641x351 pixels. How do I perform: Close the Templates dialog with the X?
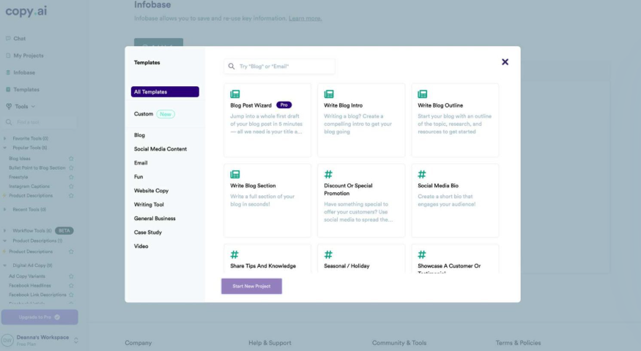click(505, 62)
